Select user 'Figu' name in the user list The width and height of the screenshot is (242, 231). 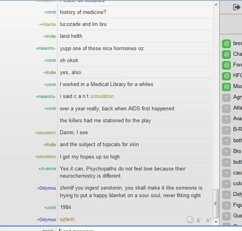(x=238, y=205)
